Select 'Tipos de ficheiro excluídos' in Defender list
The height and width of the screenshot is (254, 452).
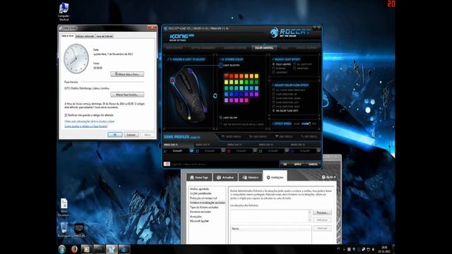click(x=204, y=207)
